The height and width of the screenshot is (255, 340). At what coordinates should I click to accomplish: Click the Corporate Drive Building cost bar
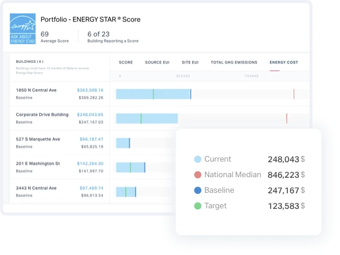[x=147, y=119]
